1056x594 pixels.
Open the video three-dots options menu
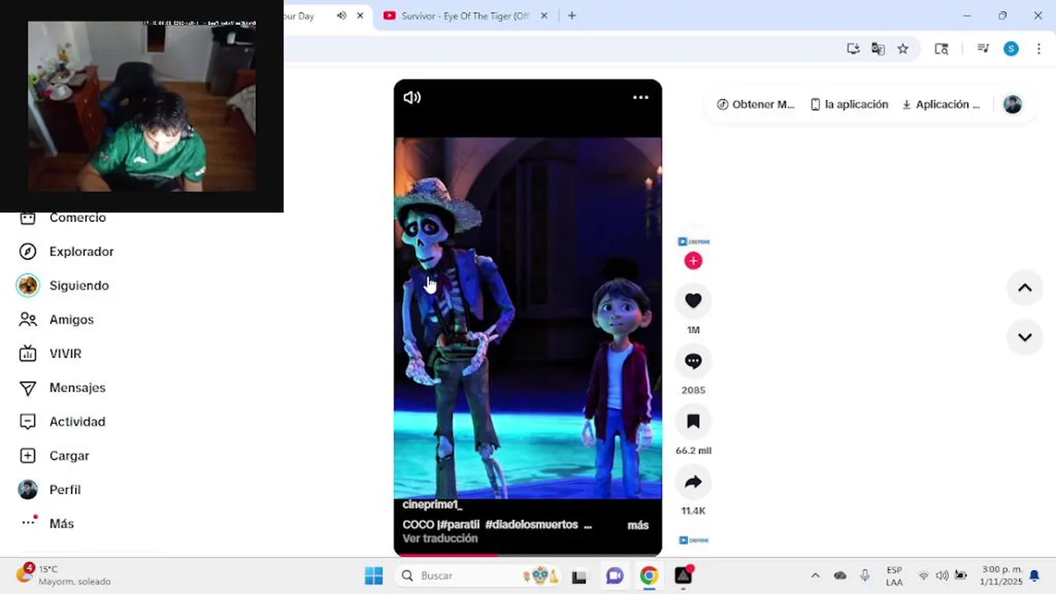pos(640,97)
